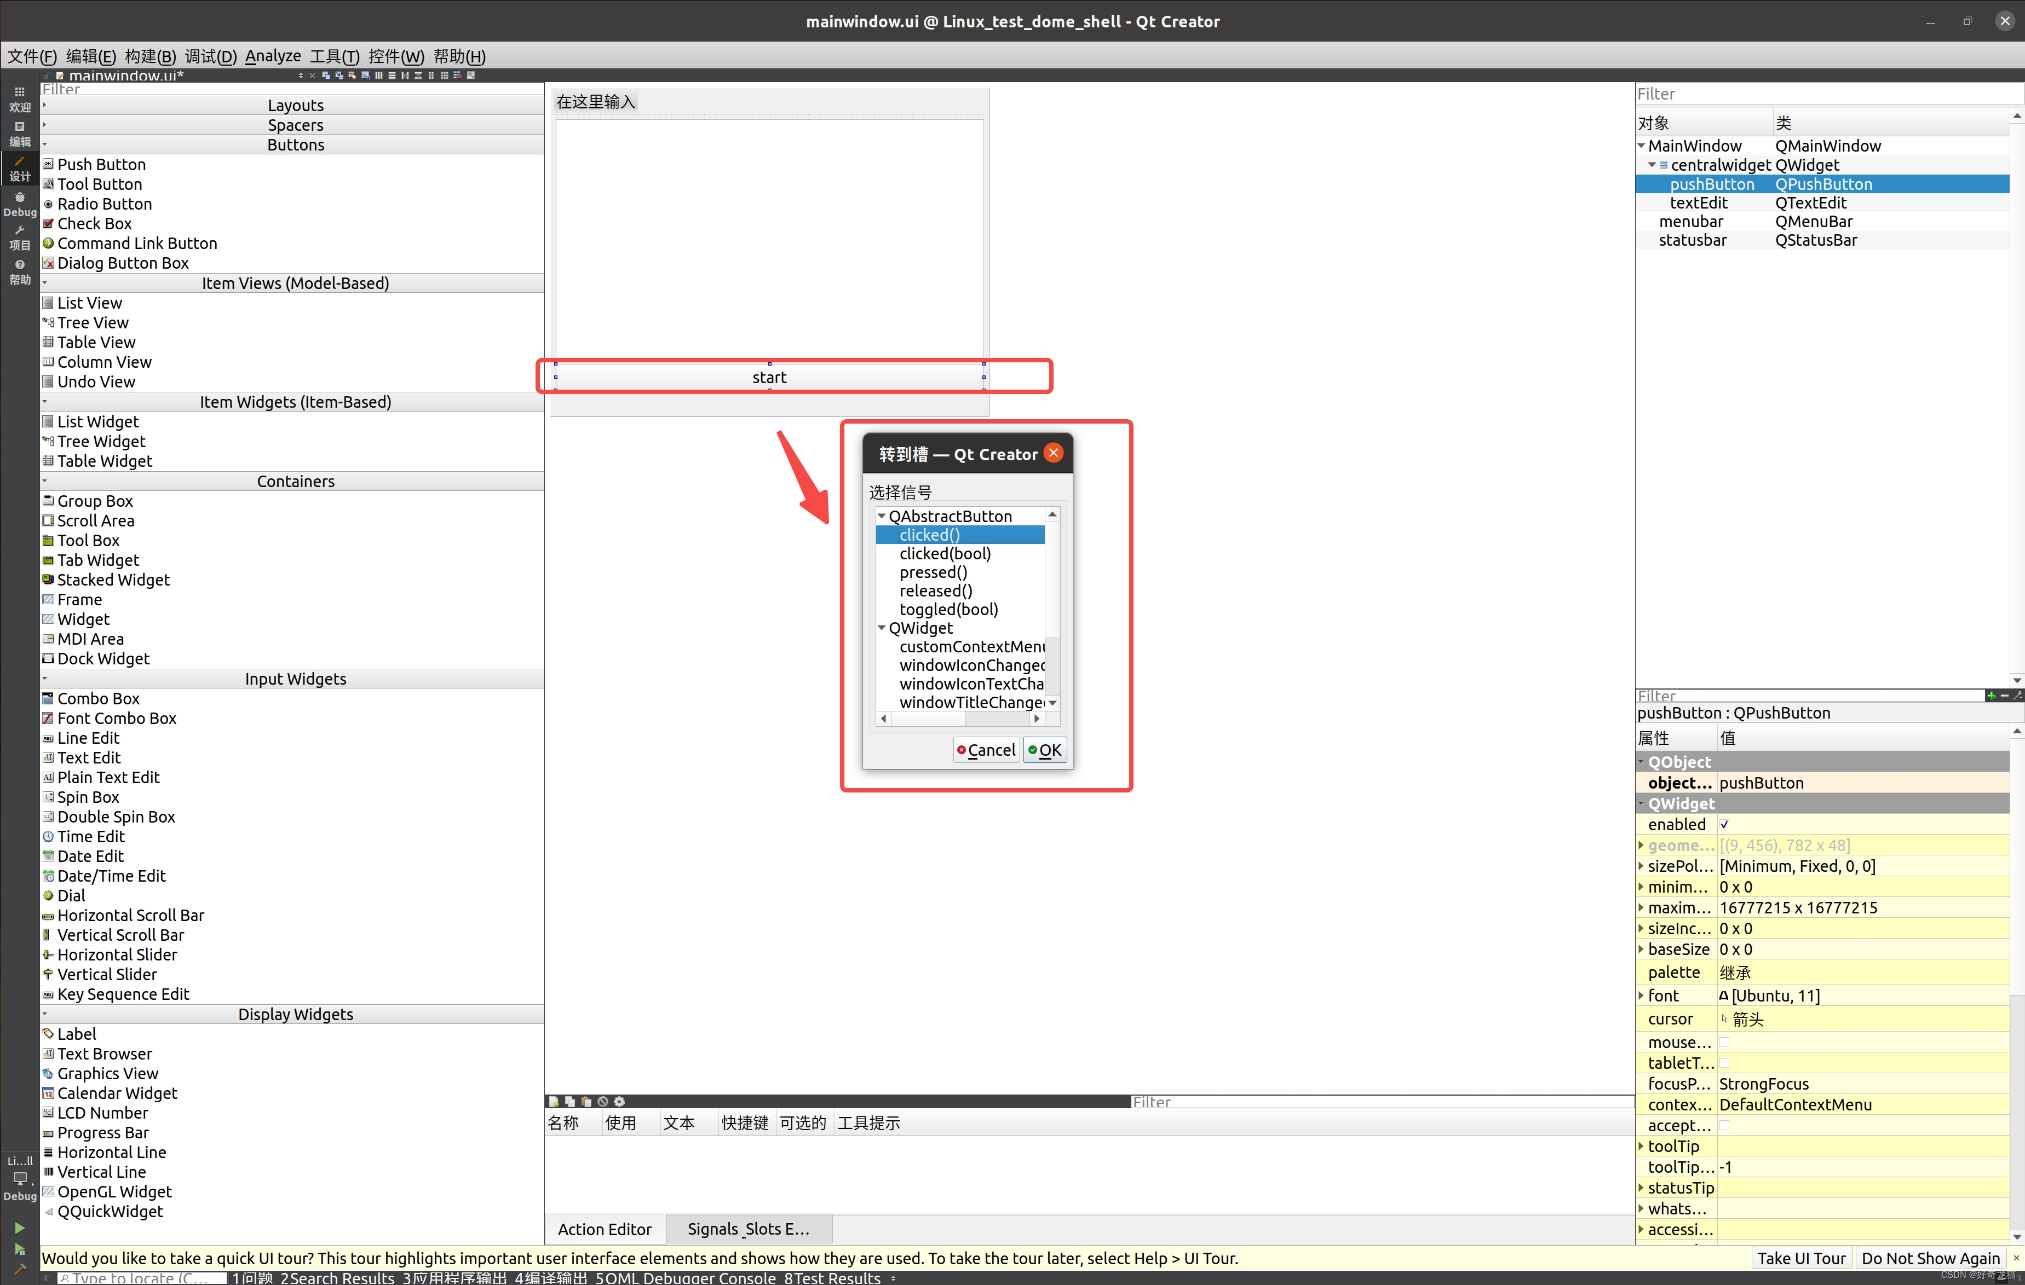Toggle the acceptDrops property checkbox
This screenshot has width=2025, height=1285.
[x=1724, y=1125]
